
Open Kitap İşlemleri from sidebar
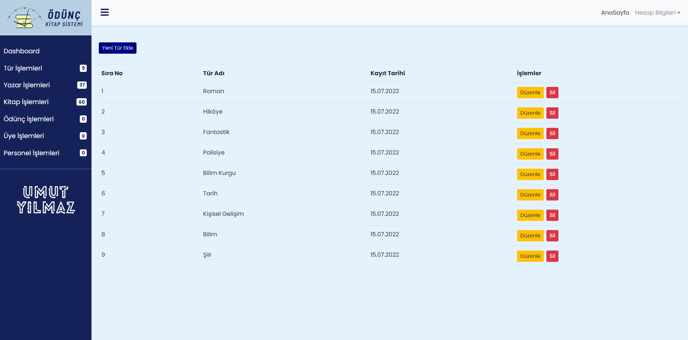[x=26, y=102]
